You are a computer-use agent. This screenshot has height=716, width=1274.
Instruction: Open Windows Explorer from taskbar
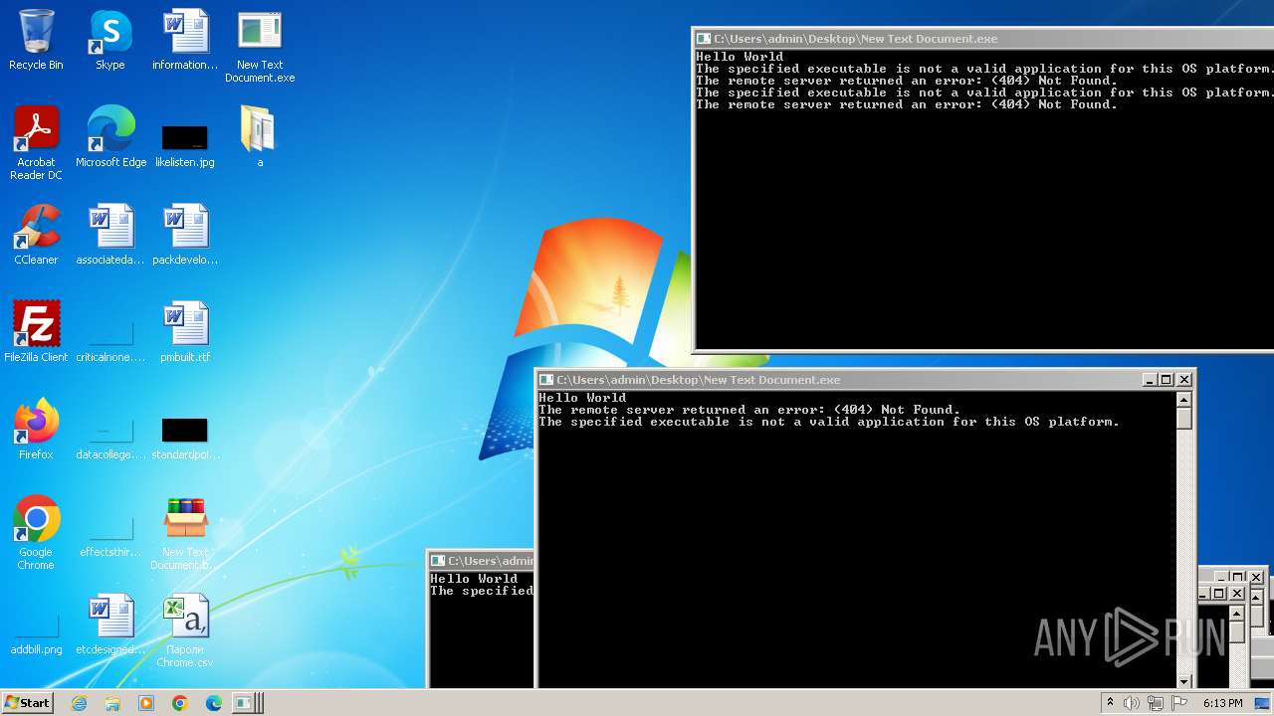click(112, 703)
